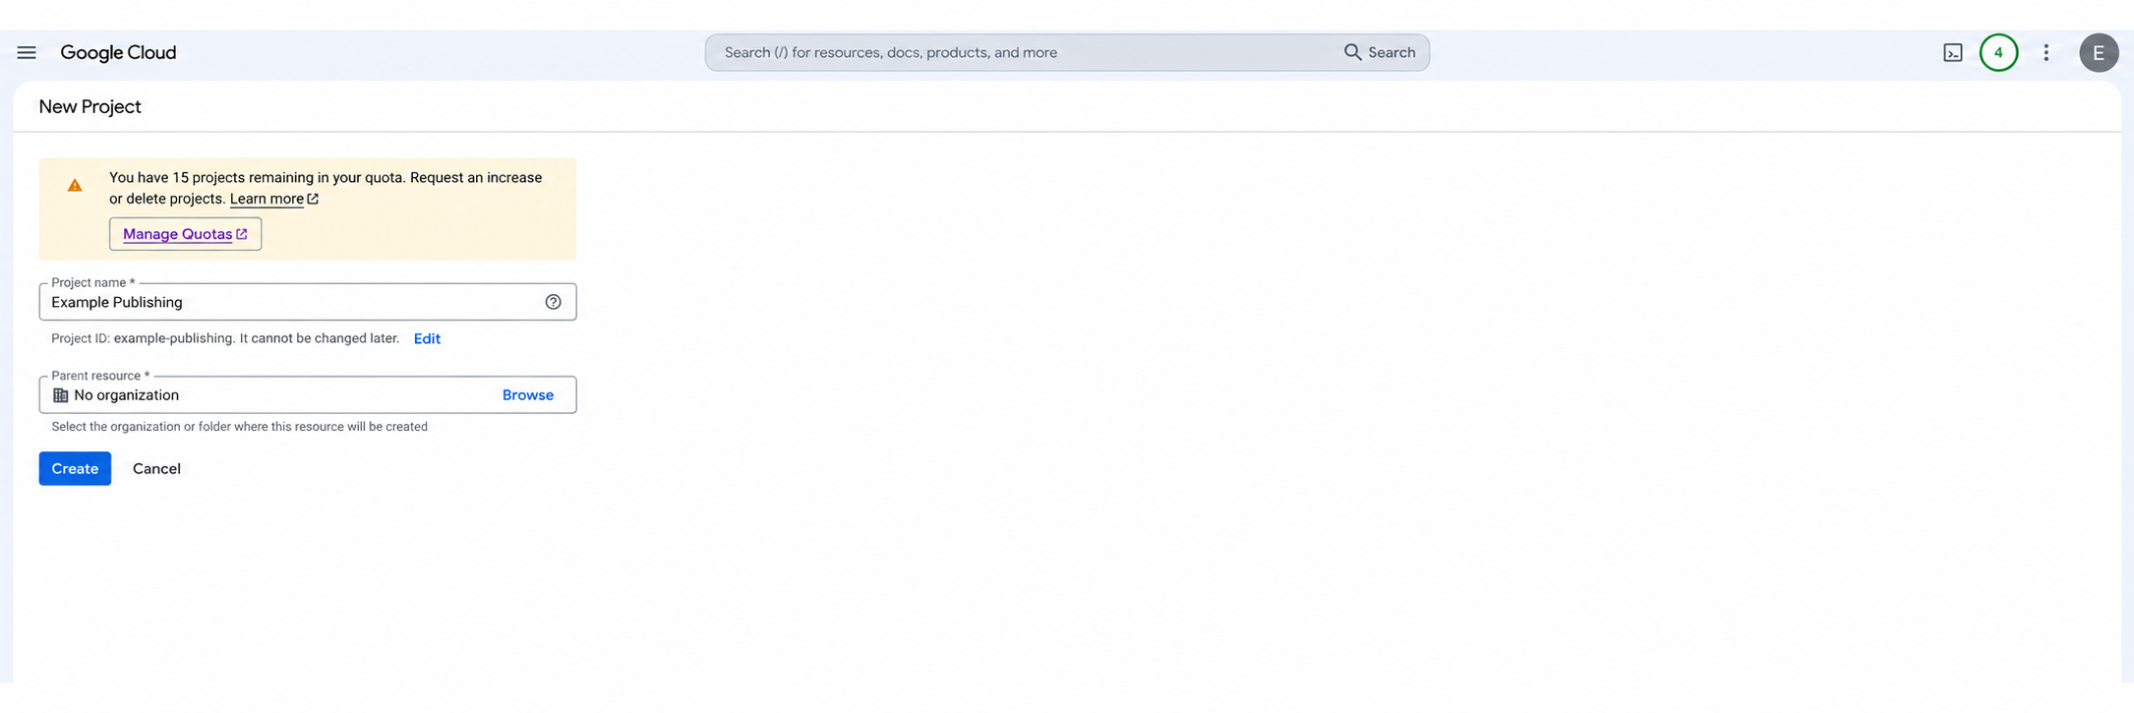2134x713 pixels.
Task: Open the hamburger navigation menu
Action: coord(27,53)
